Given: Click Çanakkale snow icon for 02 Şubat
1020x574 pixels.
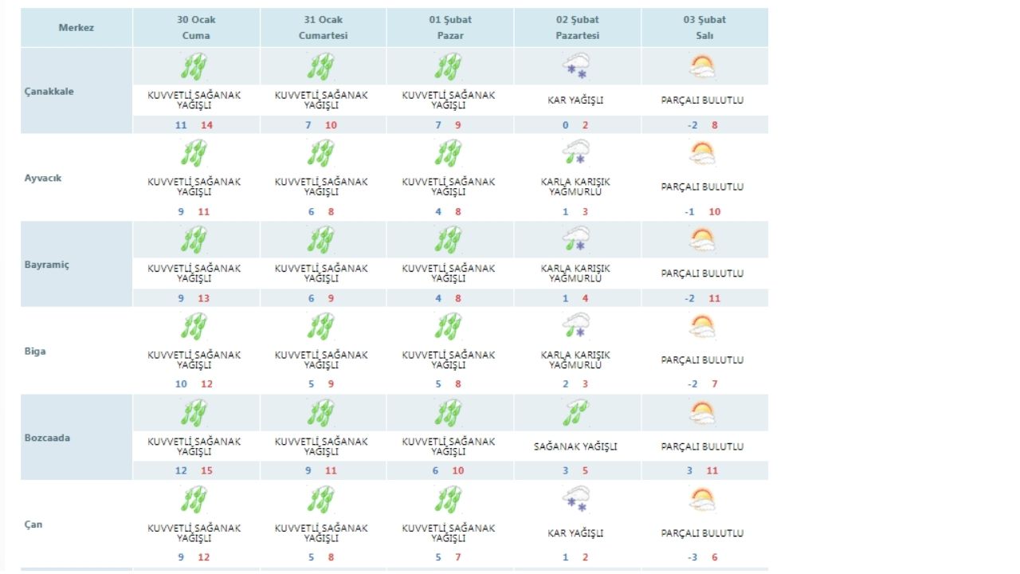Looking at the screenshot, I should point(576,67).
